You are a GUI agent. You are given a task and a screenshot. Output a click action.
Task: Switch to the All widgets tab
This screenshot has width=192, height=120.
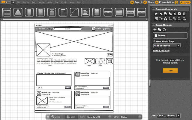13,2
